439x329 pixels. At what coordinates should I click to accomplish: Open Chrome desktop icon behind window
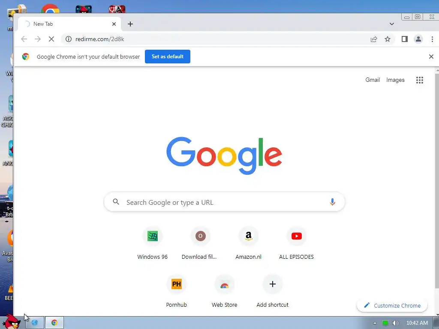pyautogui.click(x=50, y=9)
